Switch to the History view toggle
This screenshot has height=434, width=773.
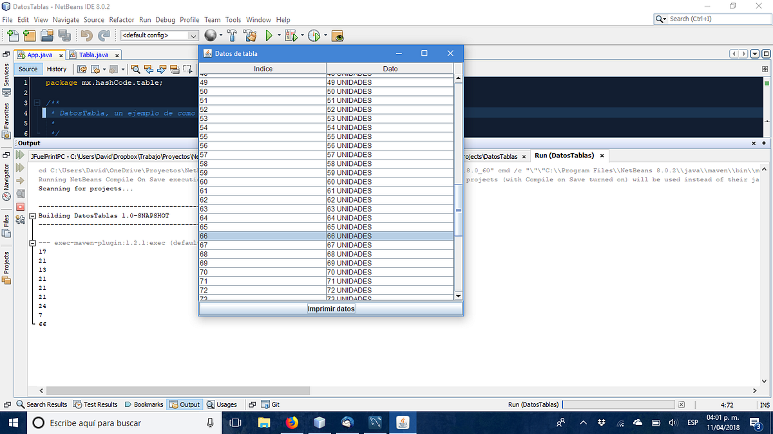(x=57, y=69)
